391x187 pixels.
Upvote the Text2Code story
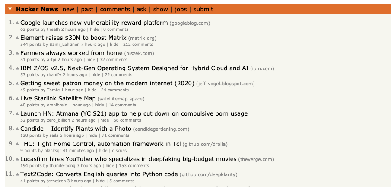17,174
